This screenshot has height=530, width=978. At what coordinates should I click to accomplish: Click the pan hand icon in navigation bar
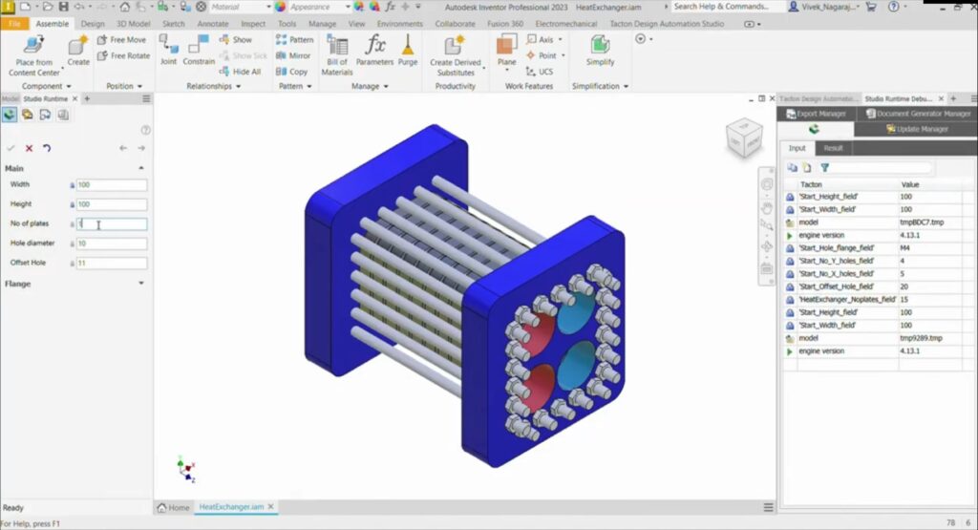(x=767, y=207)
